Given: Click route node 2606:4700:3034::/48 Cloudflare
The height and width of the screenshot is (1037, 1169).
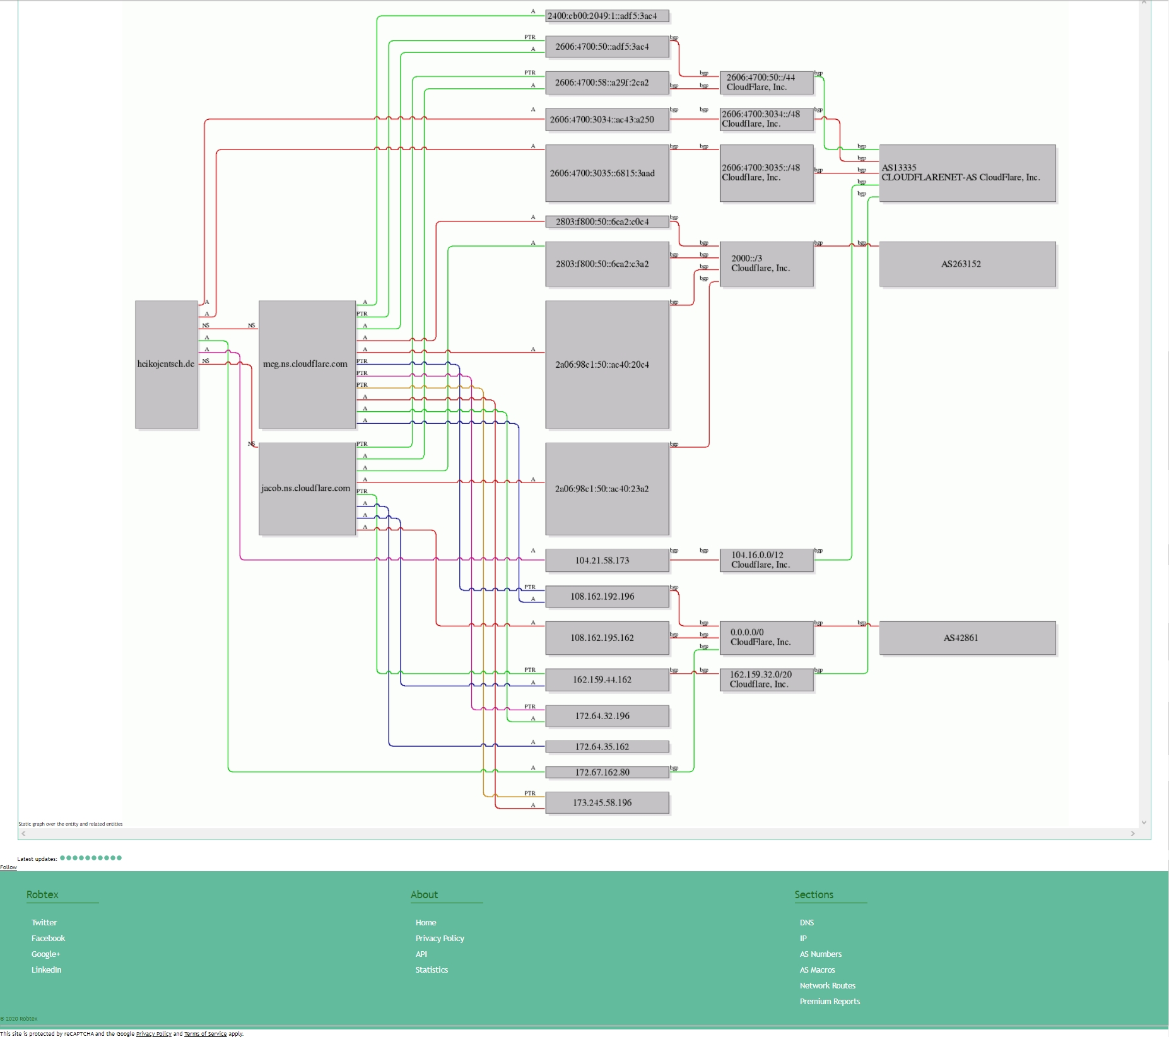Looking at the screenshot, I should click(767, 119).
